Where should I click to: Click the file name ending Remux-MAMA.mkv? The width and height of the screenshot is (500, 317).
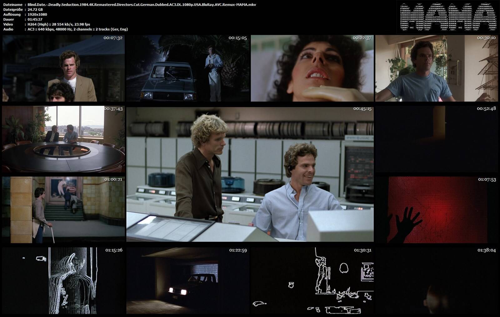click(x=142, y=5)
